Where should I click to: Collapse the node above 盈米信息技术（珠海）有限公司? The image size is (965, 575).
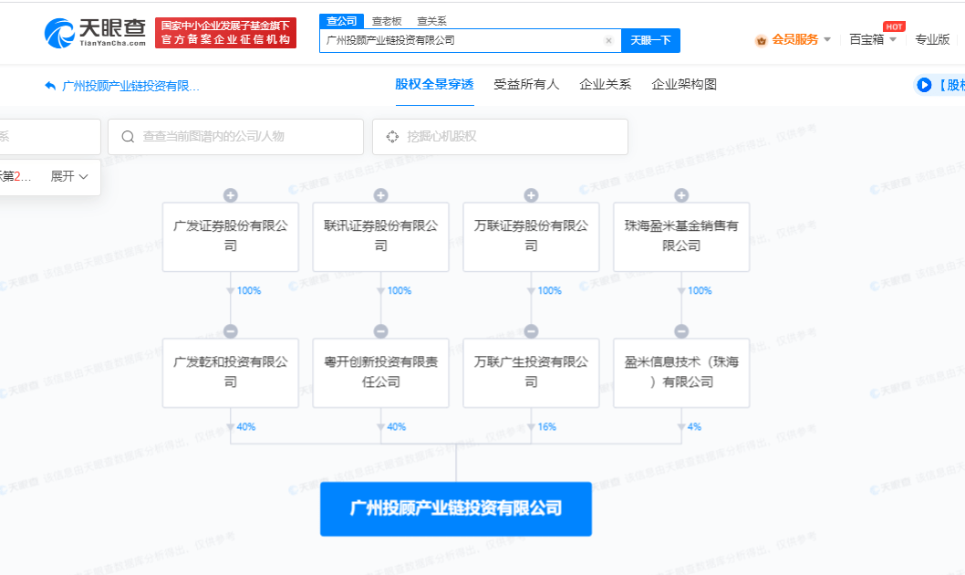[681, 331]
